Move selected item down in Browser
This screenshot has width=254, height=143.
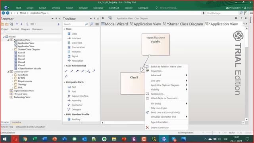point(21,24)
